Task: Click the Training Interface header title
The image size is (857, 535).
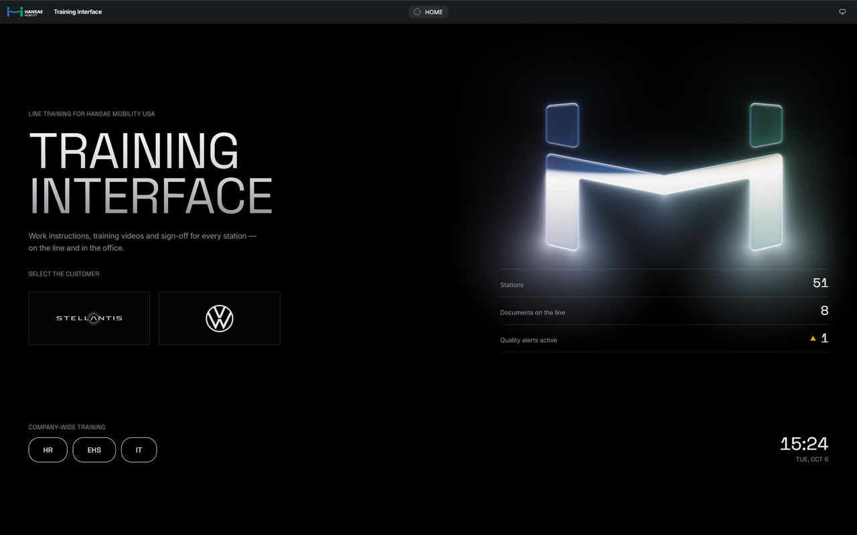Action: pos(78,12)
